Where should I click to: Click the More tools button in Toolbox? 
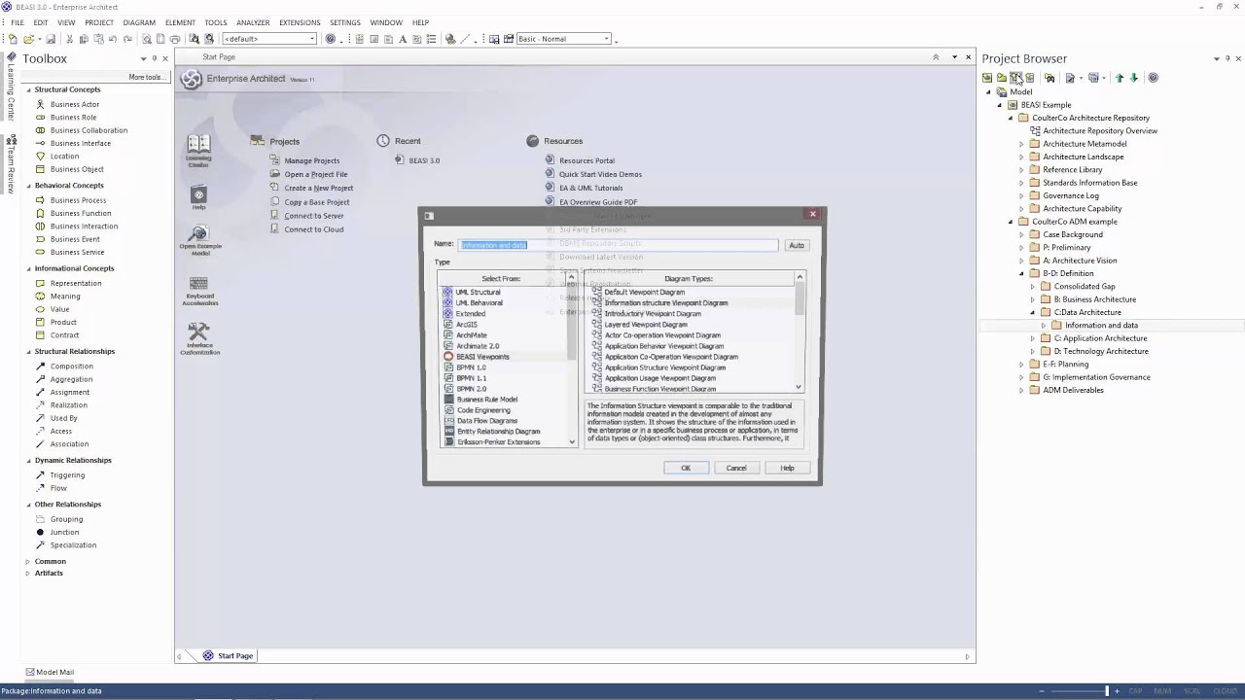(x=146, y=77)
